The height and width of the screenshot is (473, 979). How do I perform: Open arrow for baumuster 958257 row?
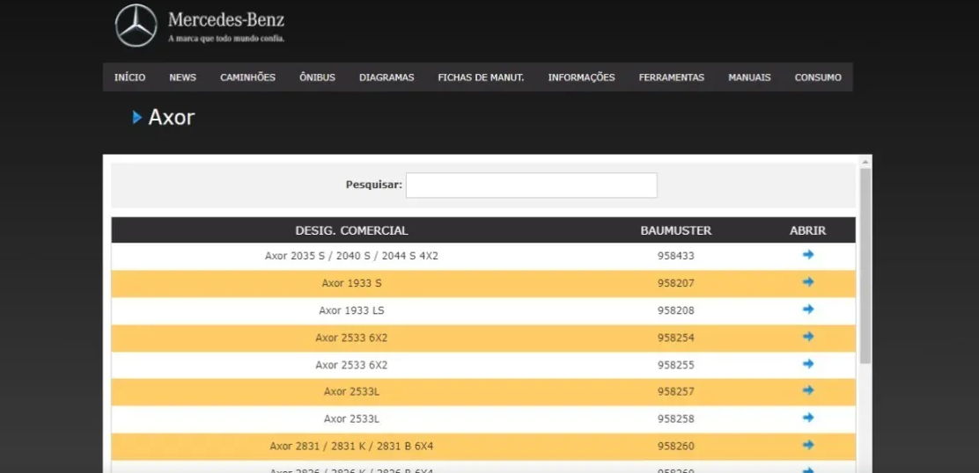pos(808,390)
